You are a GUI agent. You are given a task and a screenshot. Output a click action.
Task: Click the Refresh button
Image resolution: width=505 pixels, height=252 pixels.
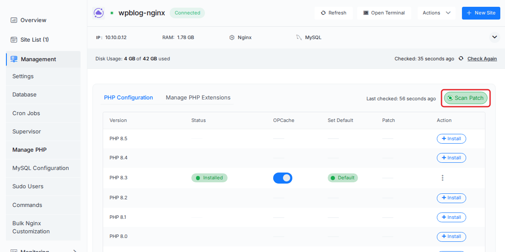tap(334, 13)
